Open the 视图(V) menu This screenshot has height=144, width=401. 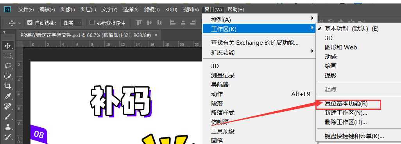pos(191,10)
